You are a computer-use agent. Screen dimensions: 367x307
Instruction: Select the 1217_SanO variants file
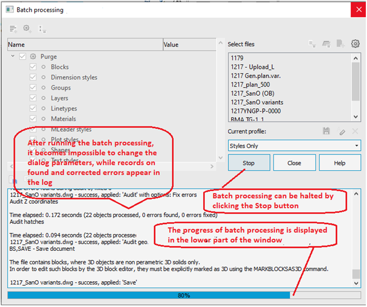point(257,102)
